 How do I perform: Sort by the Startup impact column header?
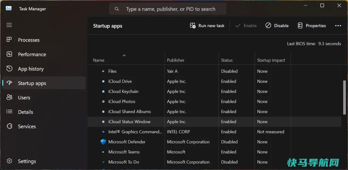(271, 60)
